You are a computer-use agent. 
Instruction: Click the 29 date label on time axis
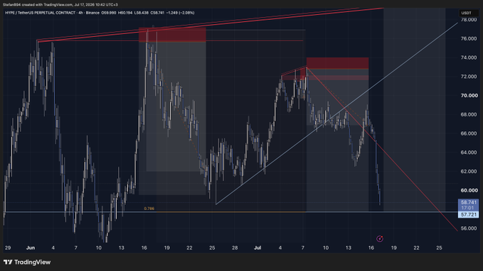point(8,248)
